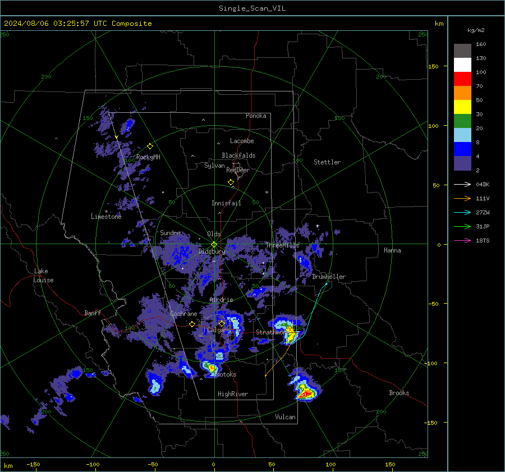Image resolution: width=505 pixels, height=472 pixels.
Task: Click the white cross marker north of Drumheller
Action: pos(317,226)
